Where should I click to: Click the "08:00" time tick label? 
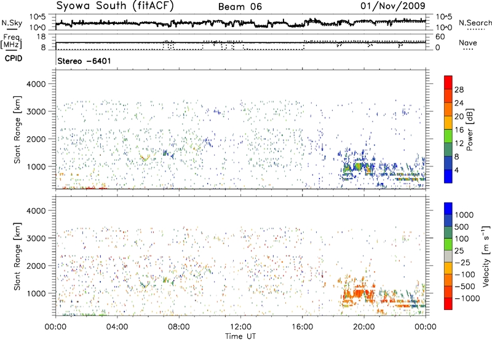click(179, 327)
